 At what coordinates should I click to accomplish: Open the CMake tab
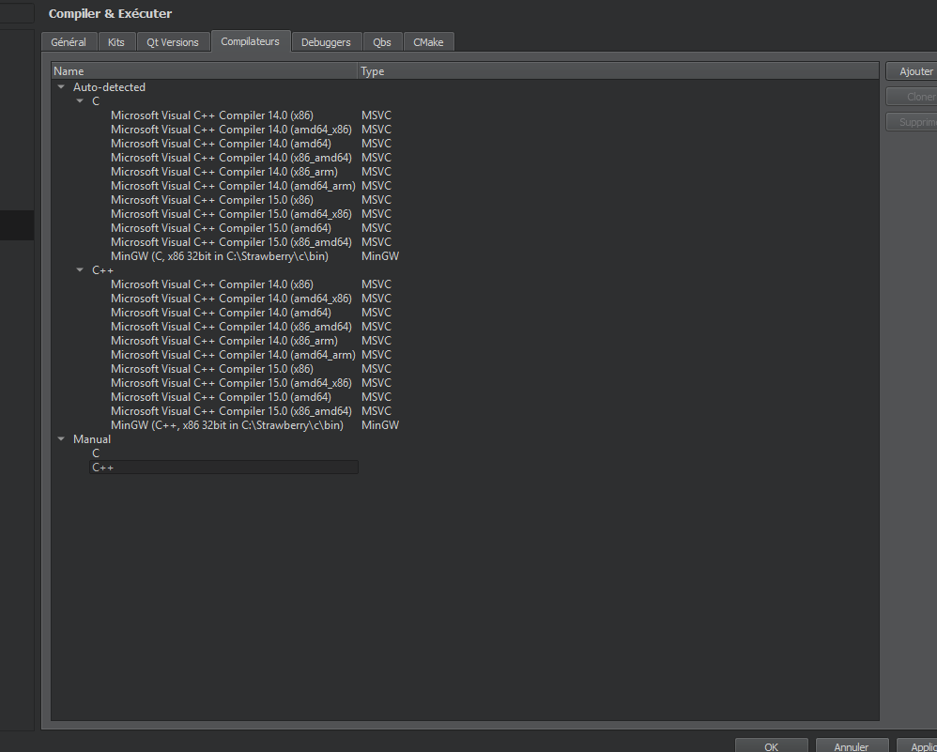pos(428,42)
